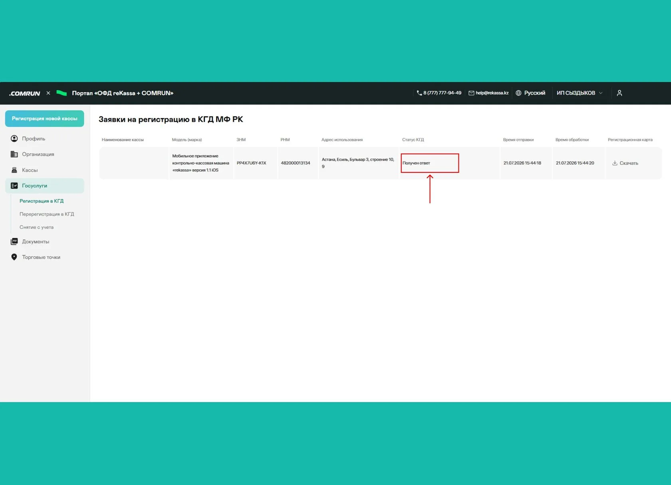Screen dimensions: 671x485
Task: Click the green reKassa flag logo
Action: pyautogui.click(x=62, y=93)
